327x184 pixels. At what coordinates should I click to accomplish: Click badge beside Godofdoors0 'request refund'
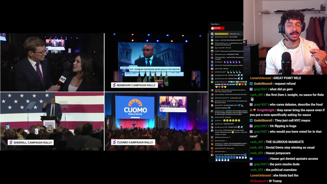[251, 84]
